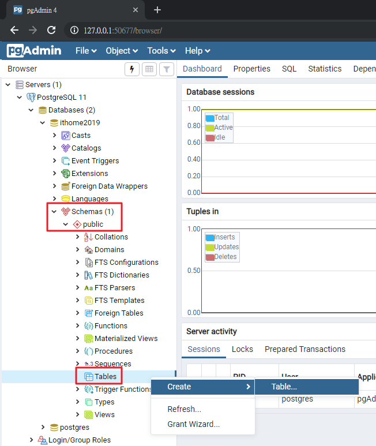Collapse the Schemas (1) node

[54, 212]
